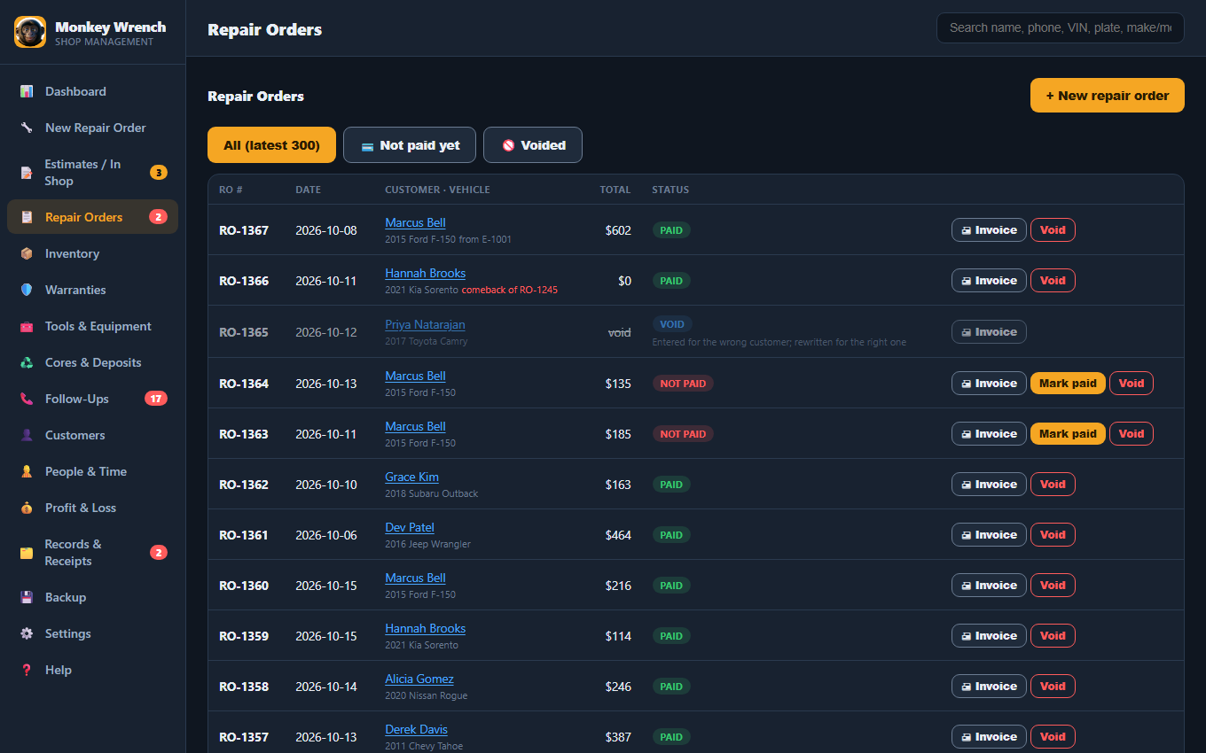
Task: Open Hannah Brooks on RO-1366
Action: tap(425, 273)
